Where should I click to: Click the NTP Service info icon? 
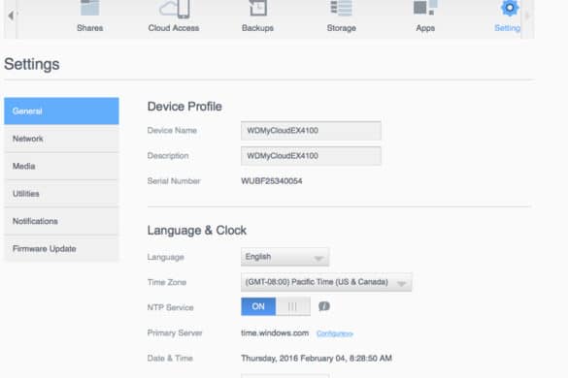324,306
